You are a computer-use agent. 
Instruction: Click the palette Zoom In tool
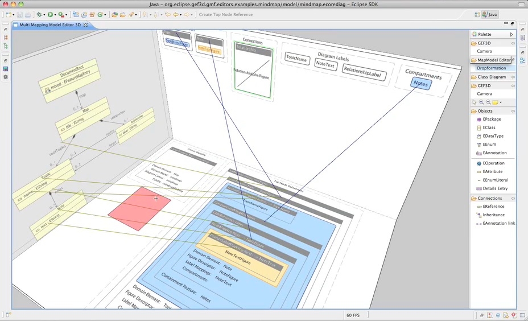tap(481, 102)
